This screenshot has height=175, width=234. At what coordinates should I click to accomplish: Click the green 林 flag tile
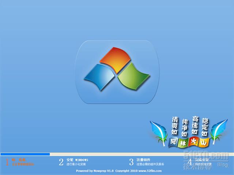coord(183,143)
